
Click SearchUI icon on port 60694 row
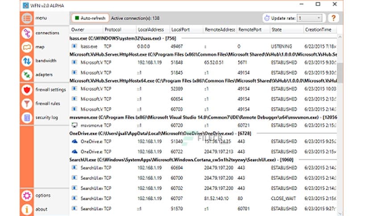coord(75,167)
